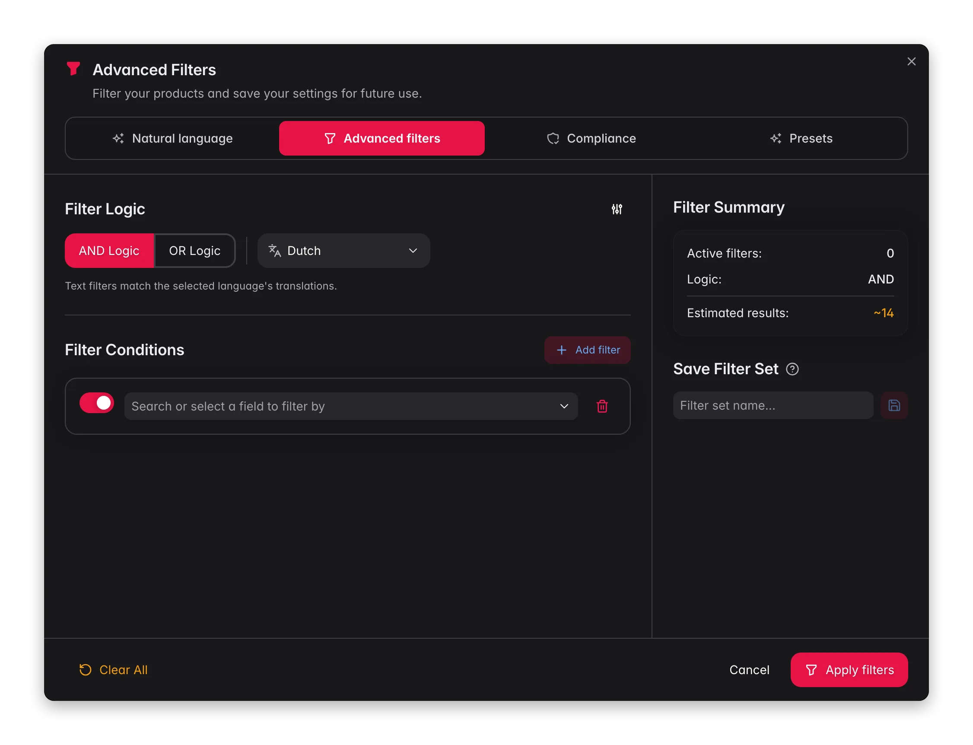This screenshot has width=973, height=745.
Task: Click the Filter Summary heading
Action: (x=729, y=207)
